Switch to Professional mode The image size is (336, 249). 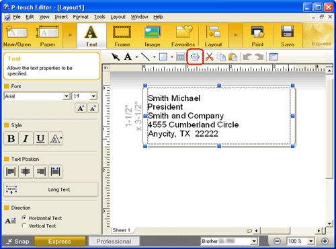[114, 242]
